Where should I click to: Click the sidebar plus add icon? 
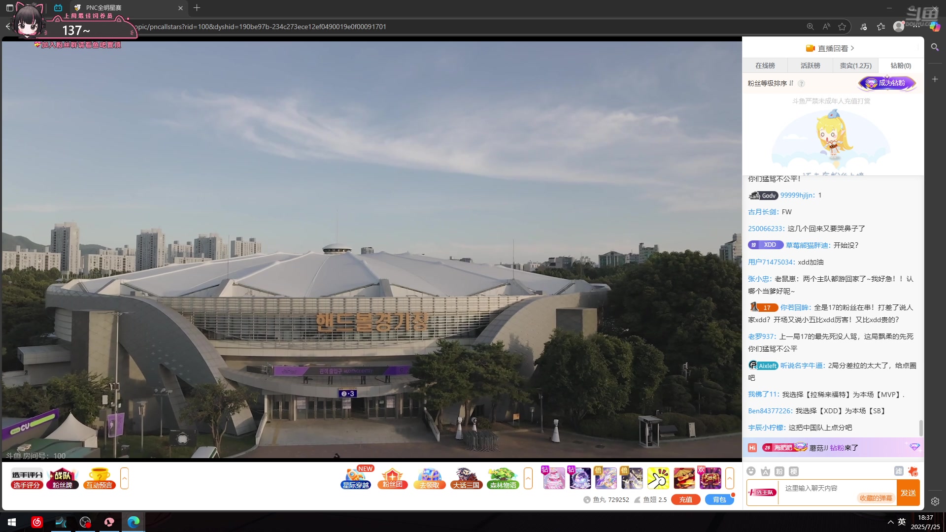click(935, 79)
